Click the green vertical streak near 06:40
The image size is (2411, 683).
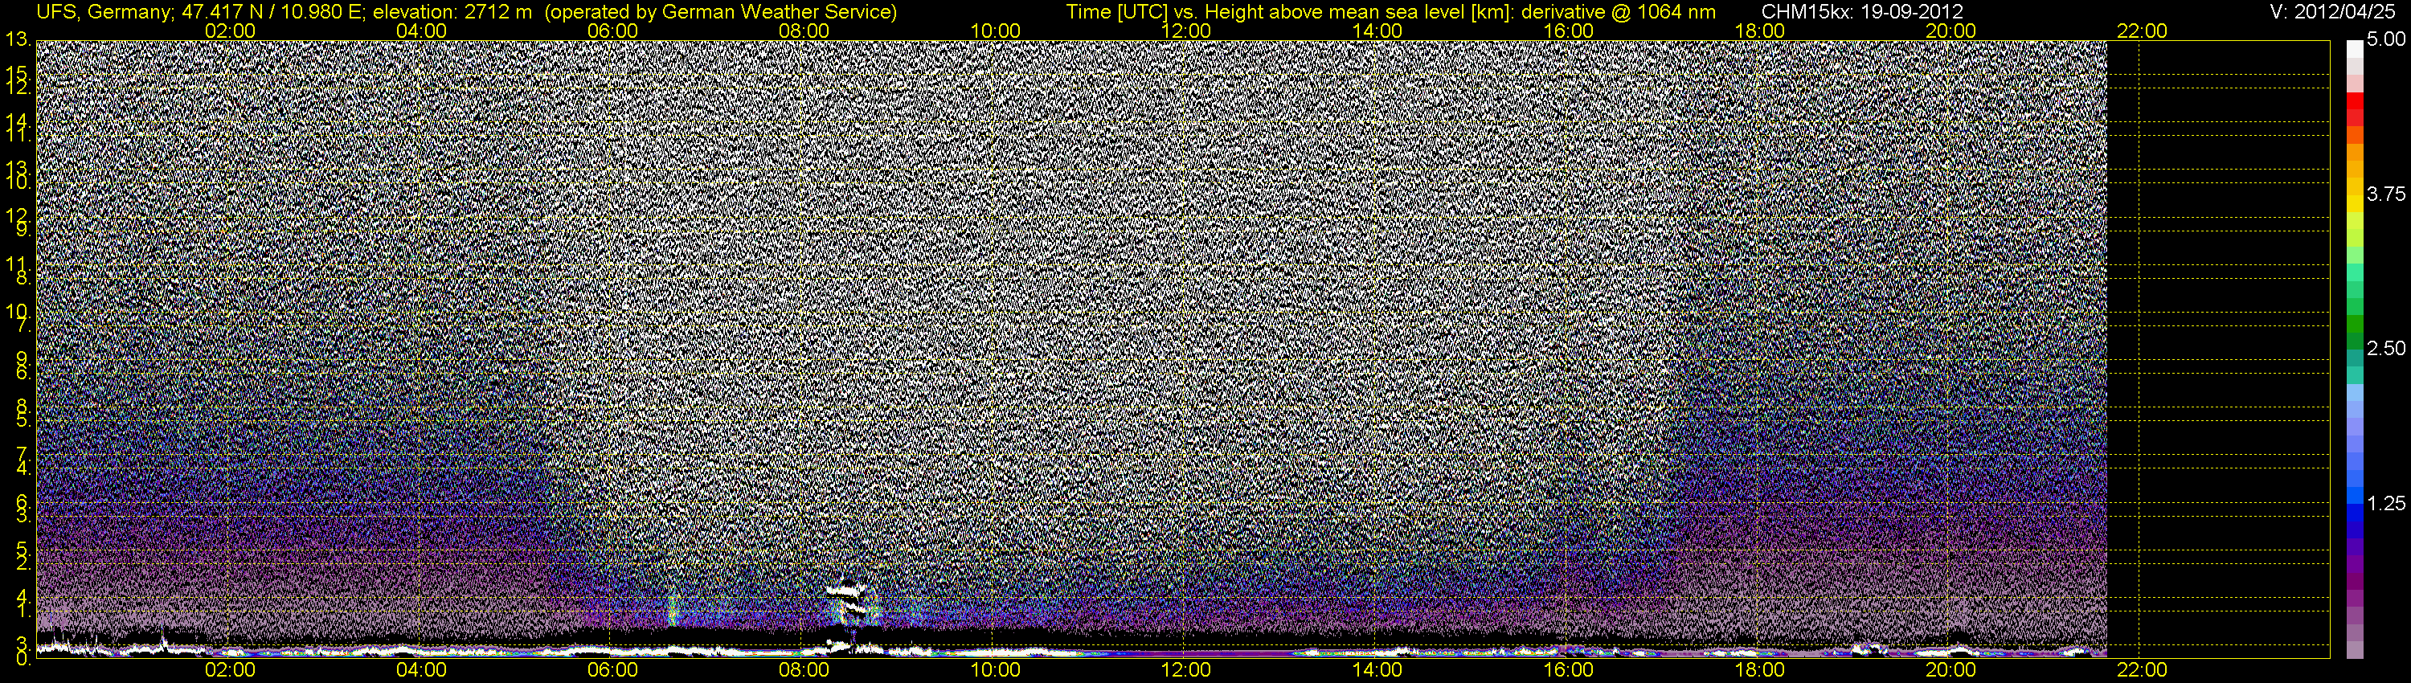(x=672, y=608)
